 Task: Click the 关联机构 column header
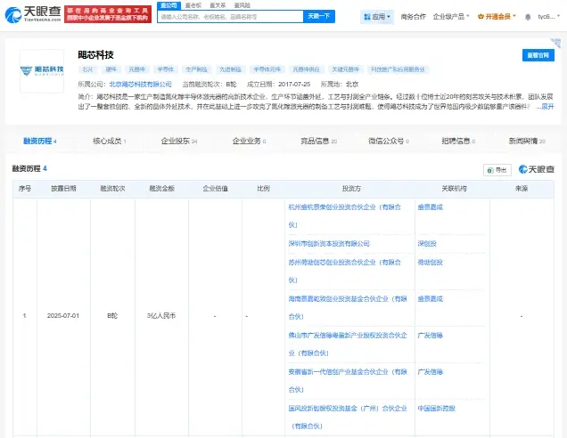coord(454,189)
